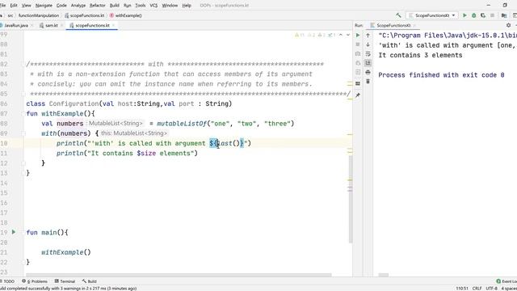Close the JavaRun.java editor tab

coord(32,25)
